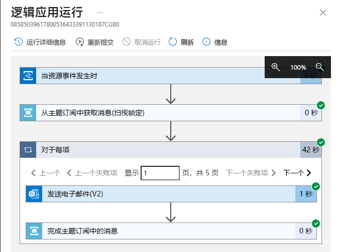Go to 上一个失败项 previous failed iteration
Viewport: 341px width, 252px height.
point(92,173)
